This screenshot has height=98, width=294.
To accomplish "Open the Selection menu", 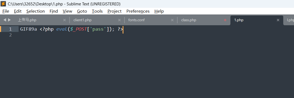I will coord(36,11).
